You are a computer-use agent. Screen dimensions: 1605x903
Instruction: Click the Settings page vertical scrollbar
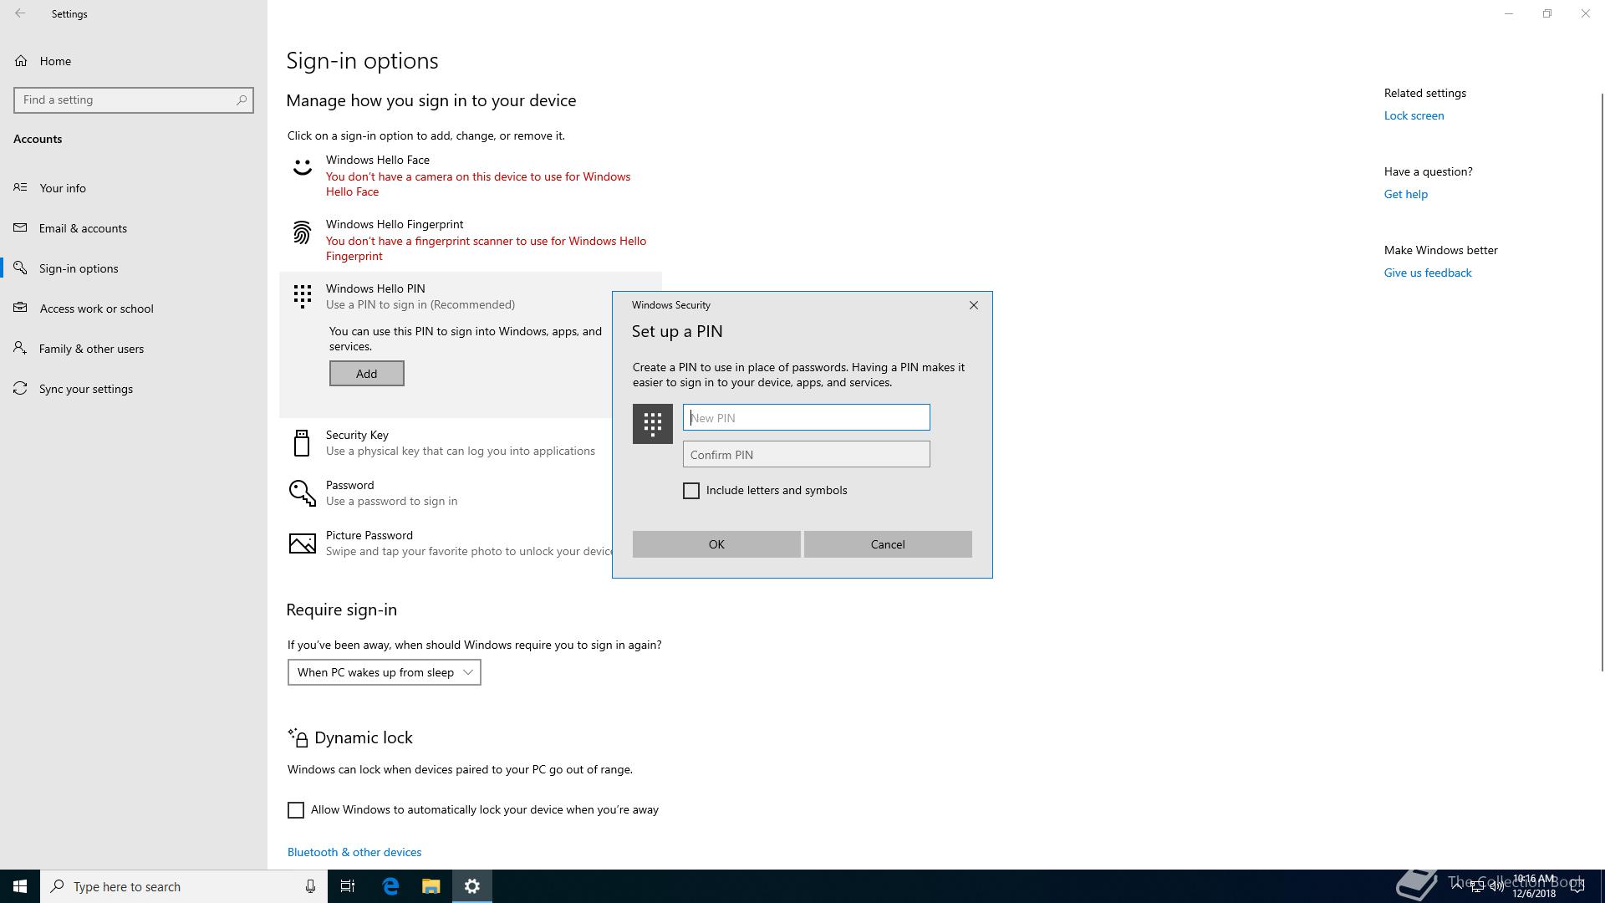tap(1602, 380)
